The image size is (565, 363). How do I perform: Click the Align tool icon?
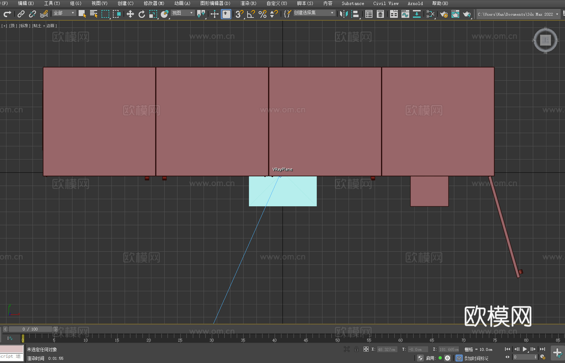(x=355, y=14)
